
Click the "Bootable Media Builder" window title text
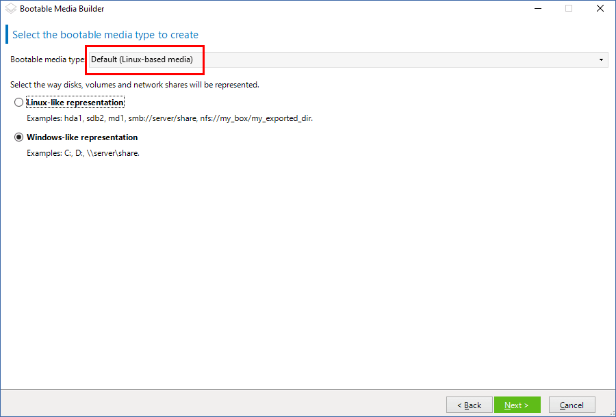tap(62, 9)
